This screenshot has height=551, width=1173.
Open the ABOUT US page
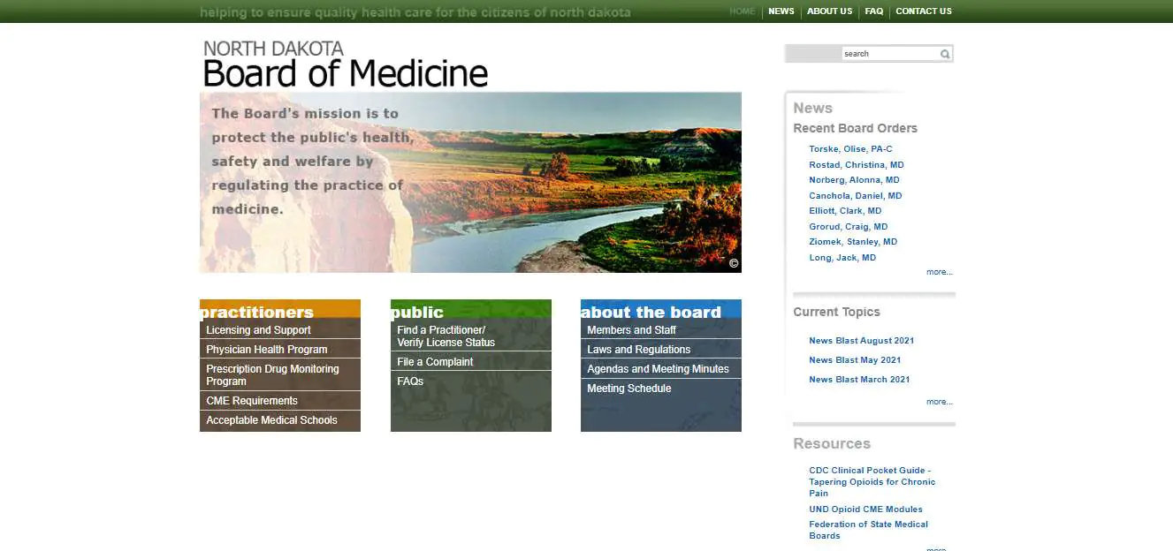(829, 11)
